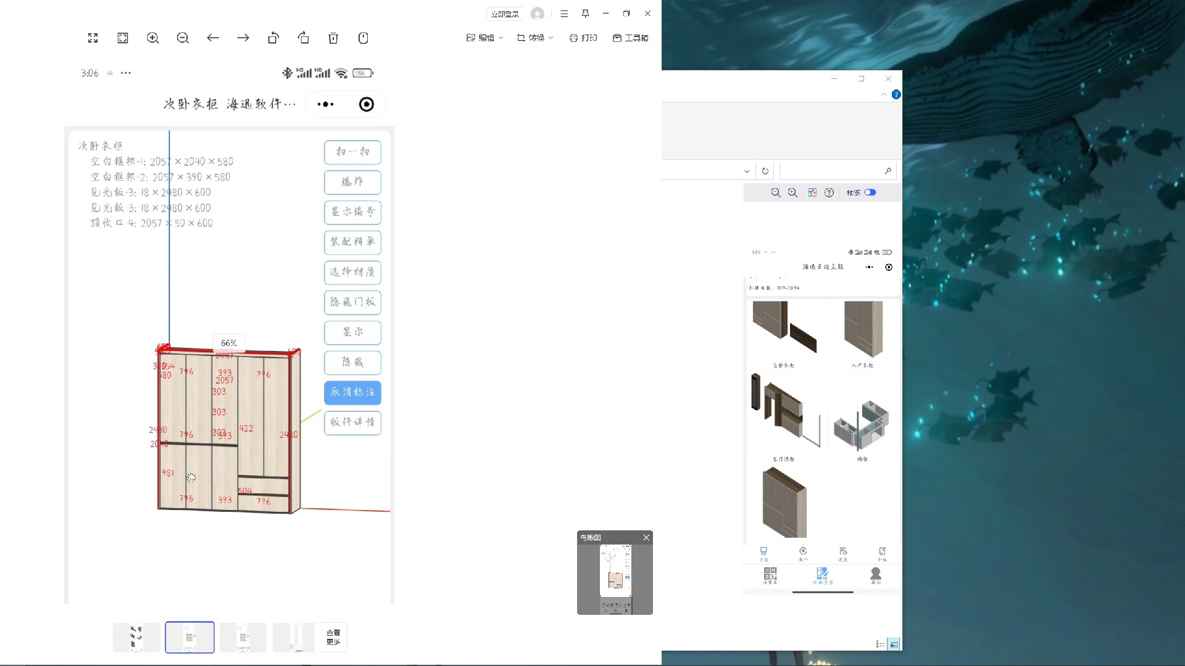Zoom in on the right preview pane toolbar
1185x666 pixels.
[792, 192]
